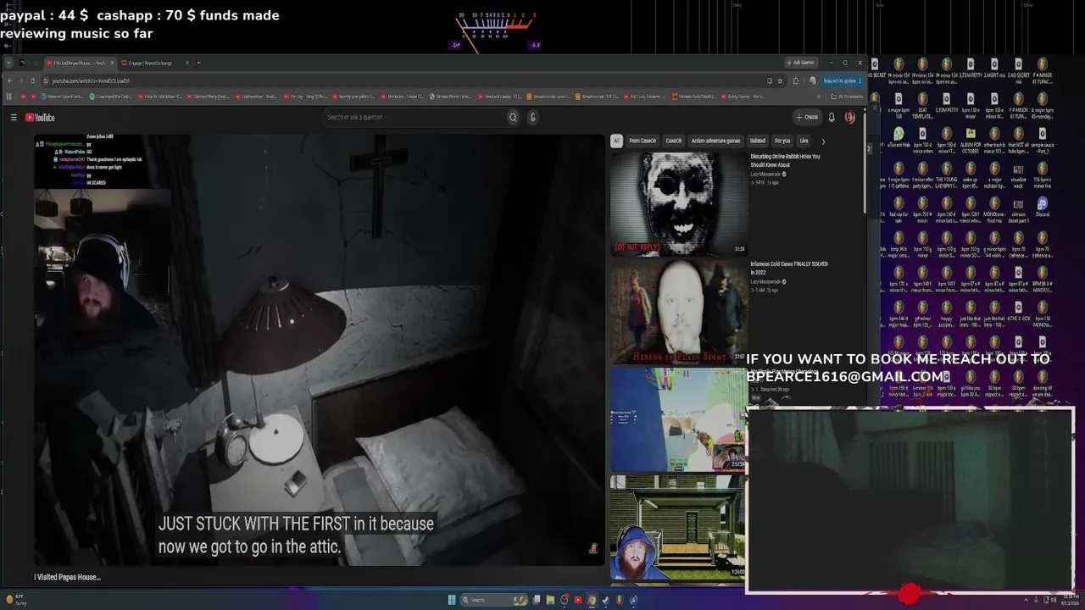Open Steam from the taskbar

pos(605,600)
